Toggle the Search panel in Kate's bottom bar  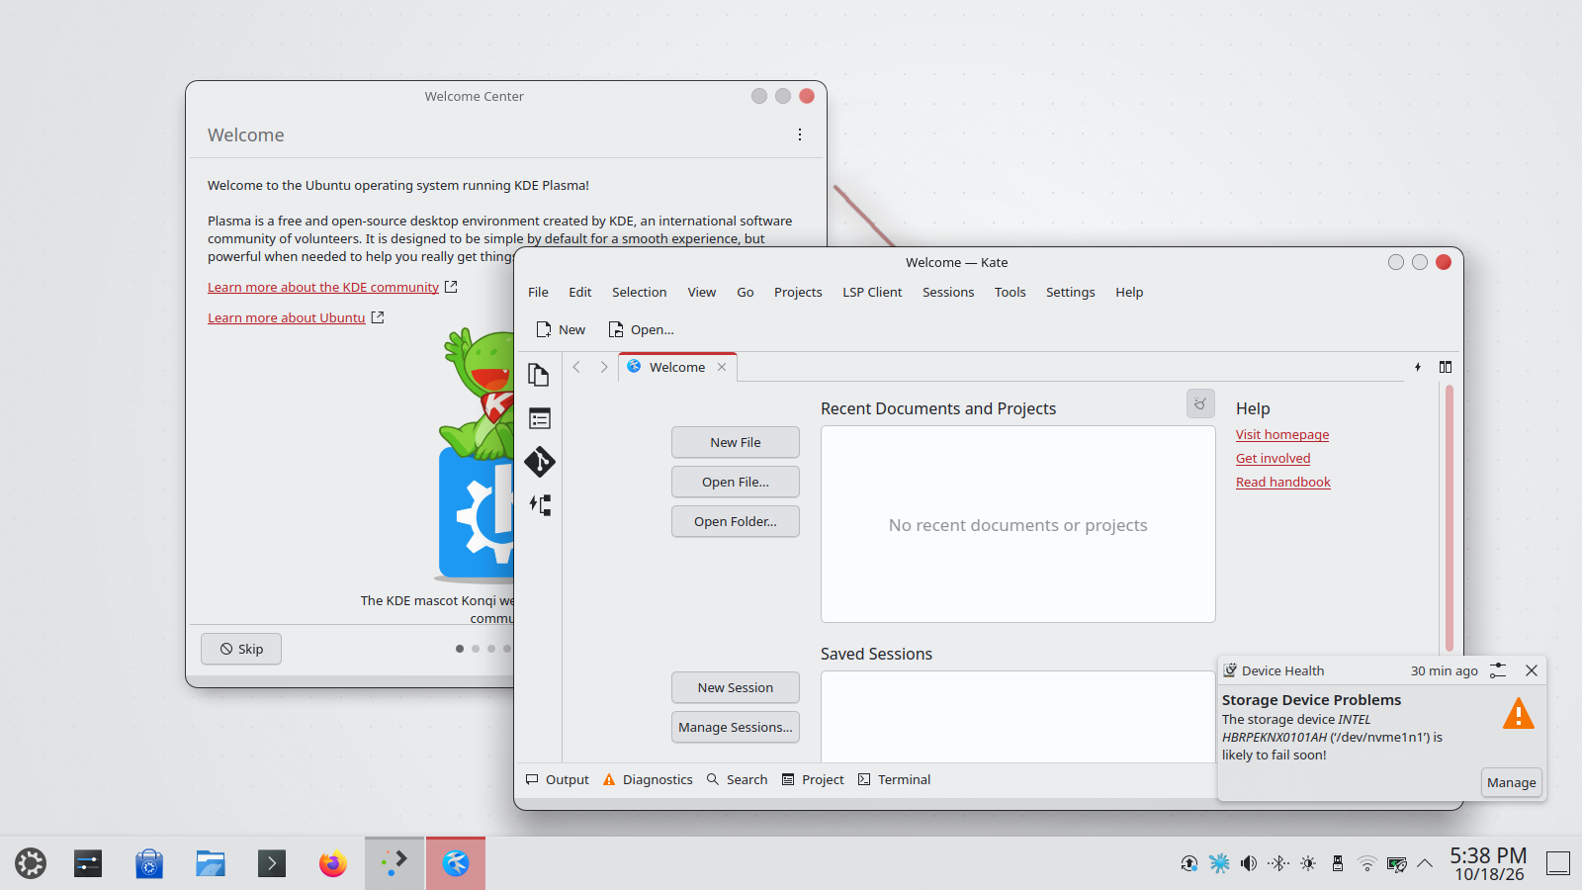click(x=738, y=779)
